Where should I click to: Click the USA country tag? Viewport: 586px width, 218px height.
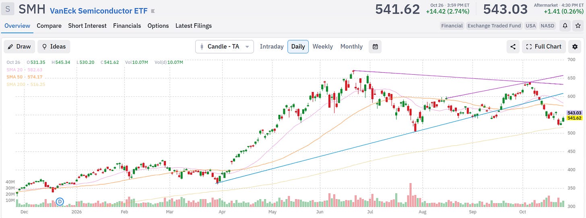(x=531, y=26)
